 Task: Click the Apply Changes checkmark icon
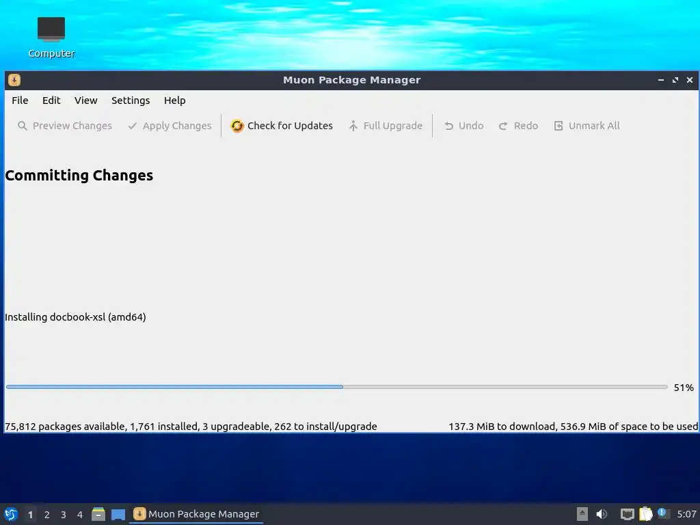[133, 126]
